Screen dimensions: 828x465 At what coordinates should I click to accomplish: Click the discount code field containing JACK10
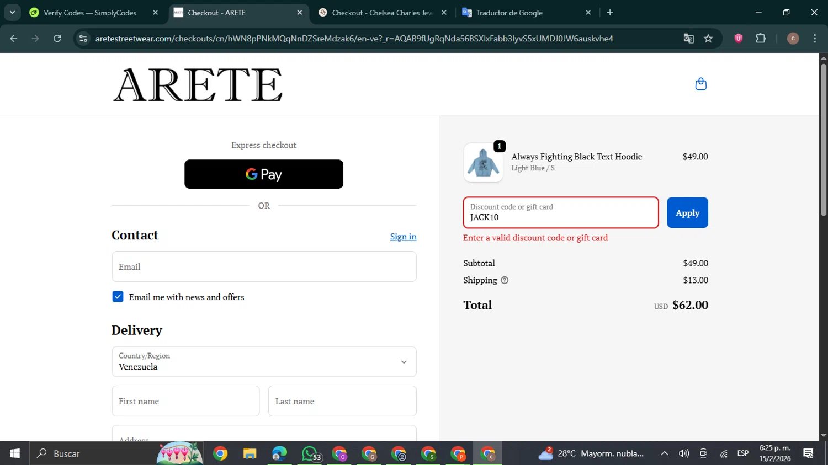(561, 212)
